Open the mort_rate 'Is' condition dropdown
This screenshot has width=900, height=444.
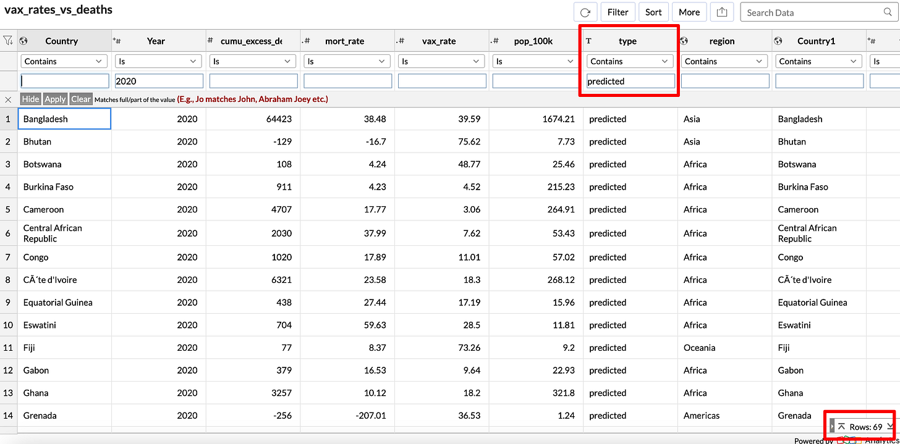[x=348, y=61]
